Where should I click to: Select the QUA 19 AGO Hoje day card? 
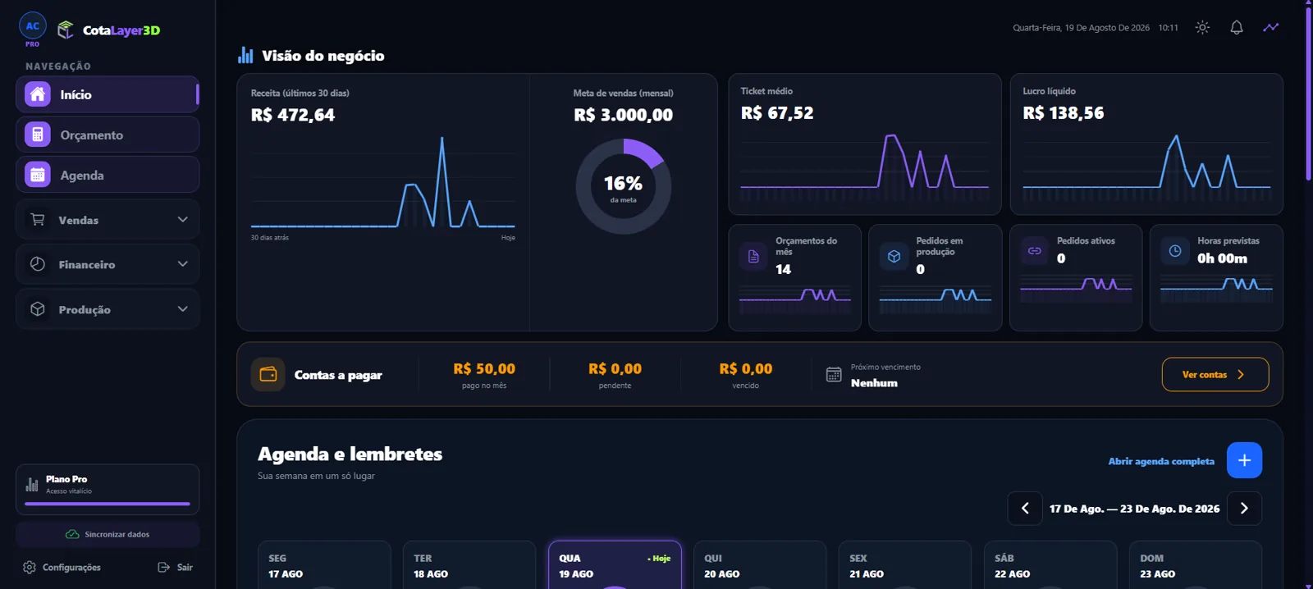click(615, 565)
